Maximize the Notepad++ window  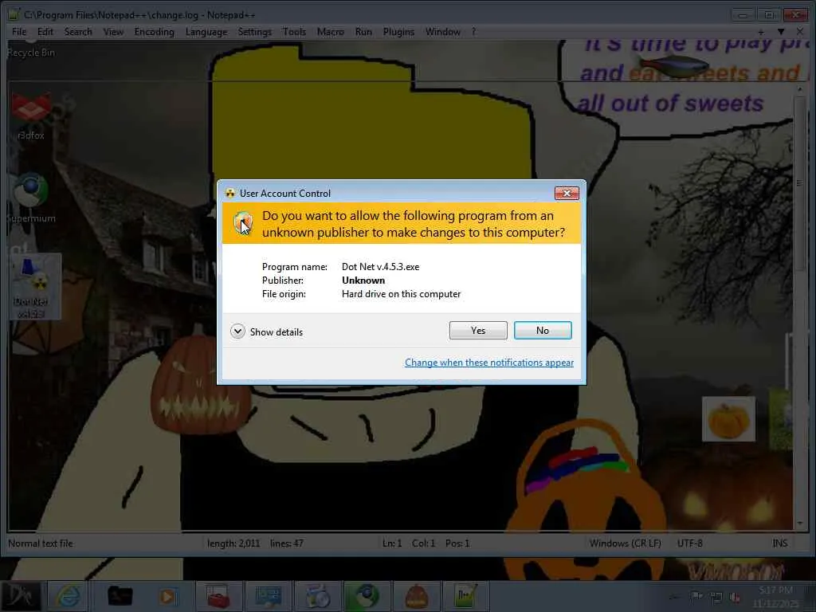pos(769,14)
